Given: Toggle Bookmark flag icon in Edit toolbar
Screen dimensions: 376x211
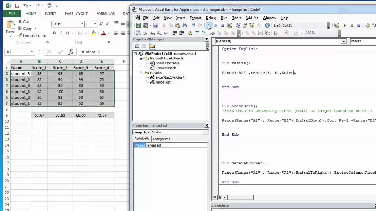Looking at the screenshot, I should [212, 33].
